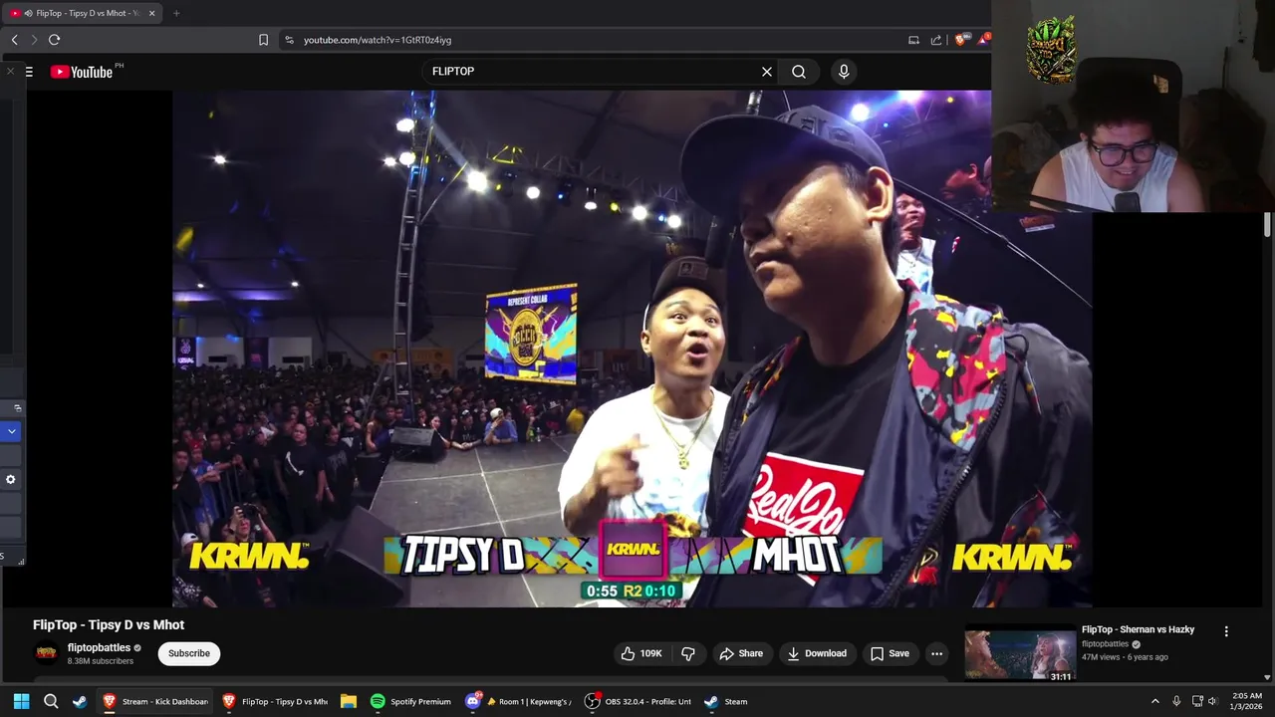The width and height of the screenshot is (1275, 717).
Task: Switch to Spotify Premium on taskbar
Action: [x=411, y=701]
